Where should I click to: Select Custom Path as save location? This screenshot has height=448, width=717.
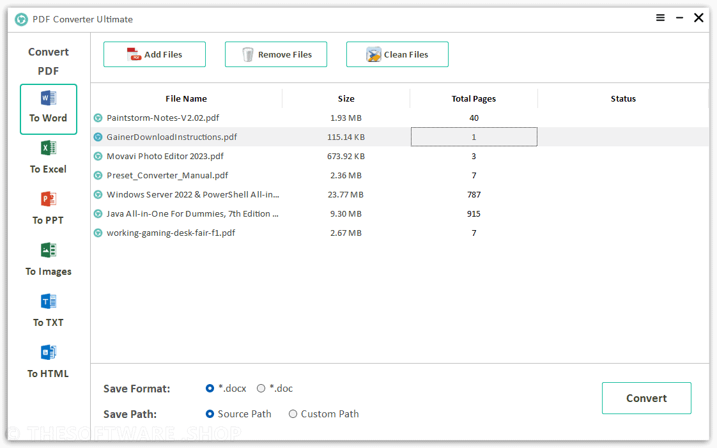point(324,413)
